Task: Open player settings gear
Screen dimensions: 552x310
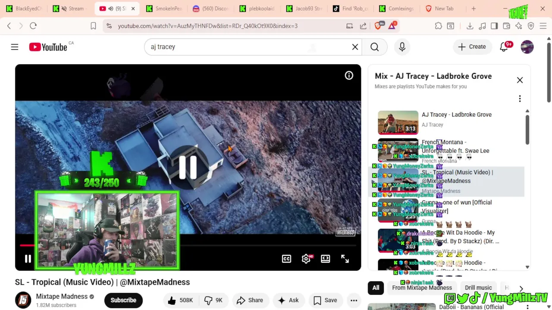Action: tap(306, 259)
